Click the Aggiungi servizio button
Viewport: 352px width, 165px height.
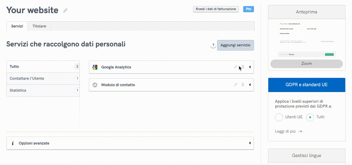[235, 45]
